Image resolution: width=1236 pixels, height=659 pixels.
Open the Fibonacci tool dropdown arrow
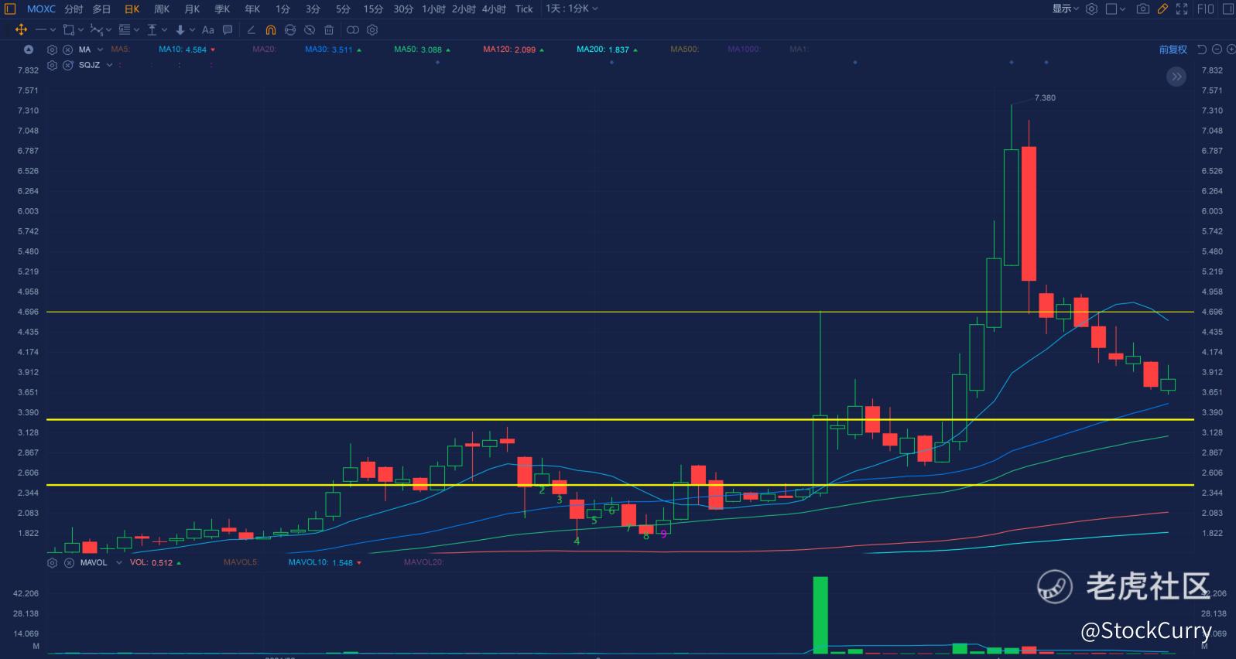pyautogui.click(x=136, y=30)
